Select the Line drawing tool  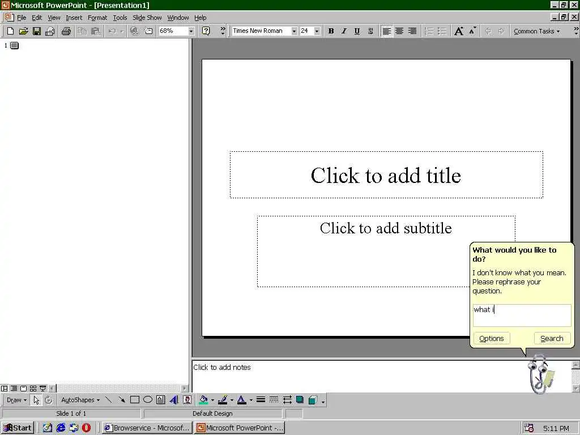coord(108,400)
